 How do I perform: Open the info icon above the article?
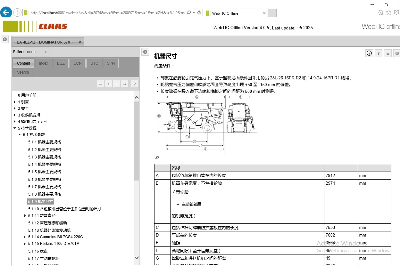pyautogui.click(x=369, y=53)
